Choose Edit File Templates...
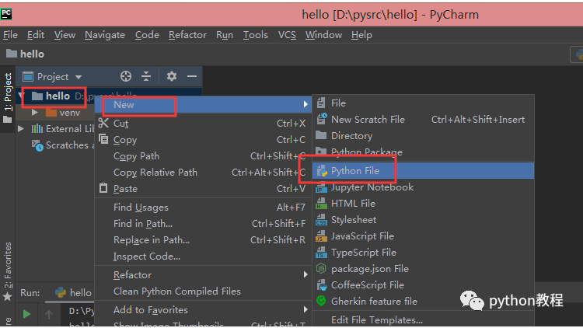This screenshot has height=328, width=583. [423, 319]
